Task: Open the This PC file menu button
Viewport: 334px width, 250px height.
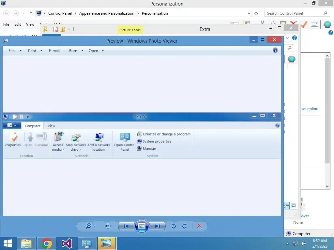Action: pos(12,125)
